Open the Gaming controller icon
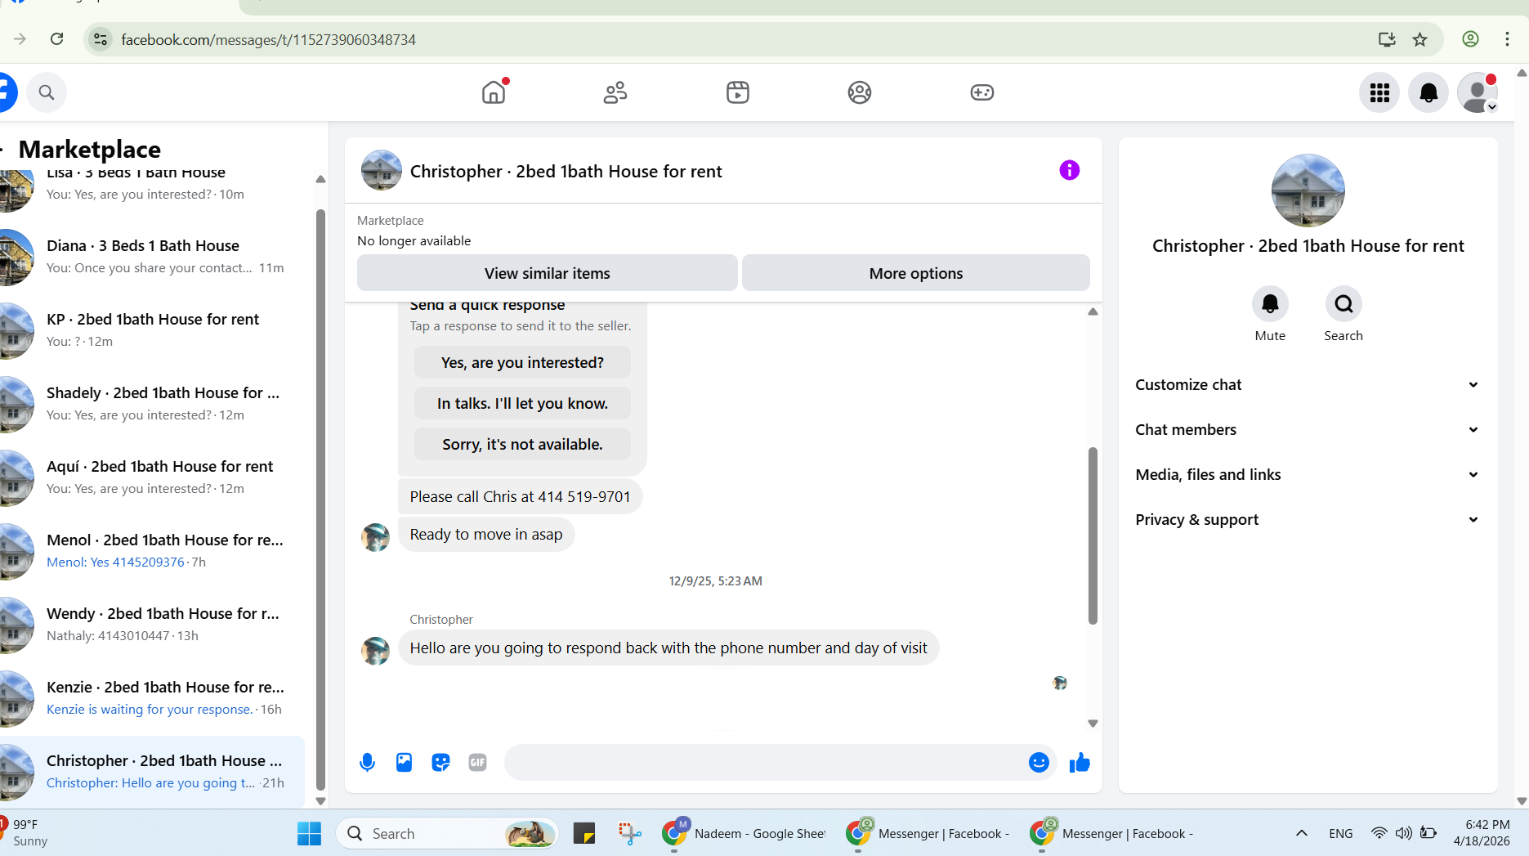Screen dimensions: 1529x856 982,92
